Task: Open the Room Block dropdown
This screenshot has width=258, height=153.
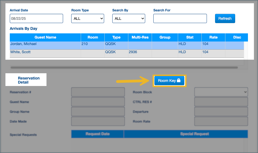Action: point(221,92)
